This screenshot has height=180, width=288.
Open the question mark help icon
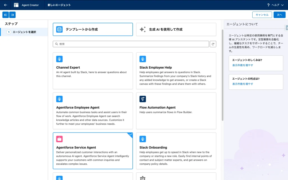268,5
